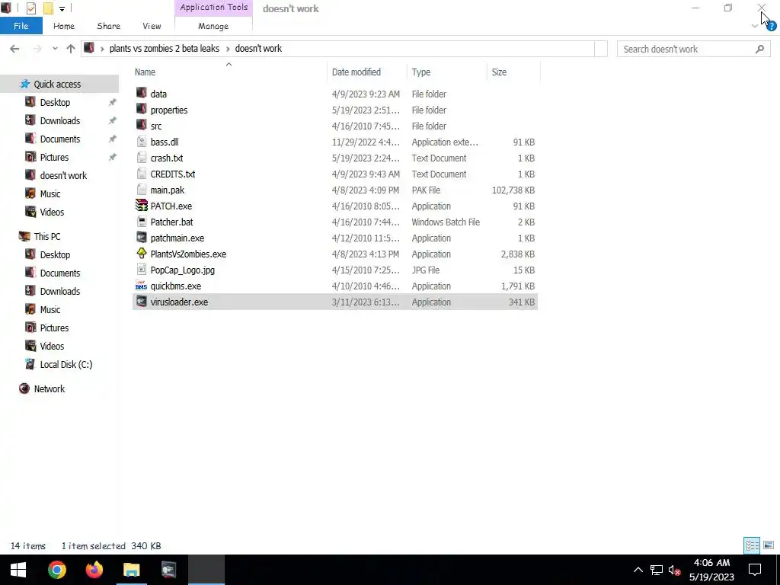Sort by the Name column header

(145, 72)
